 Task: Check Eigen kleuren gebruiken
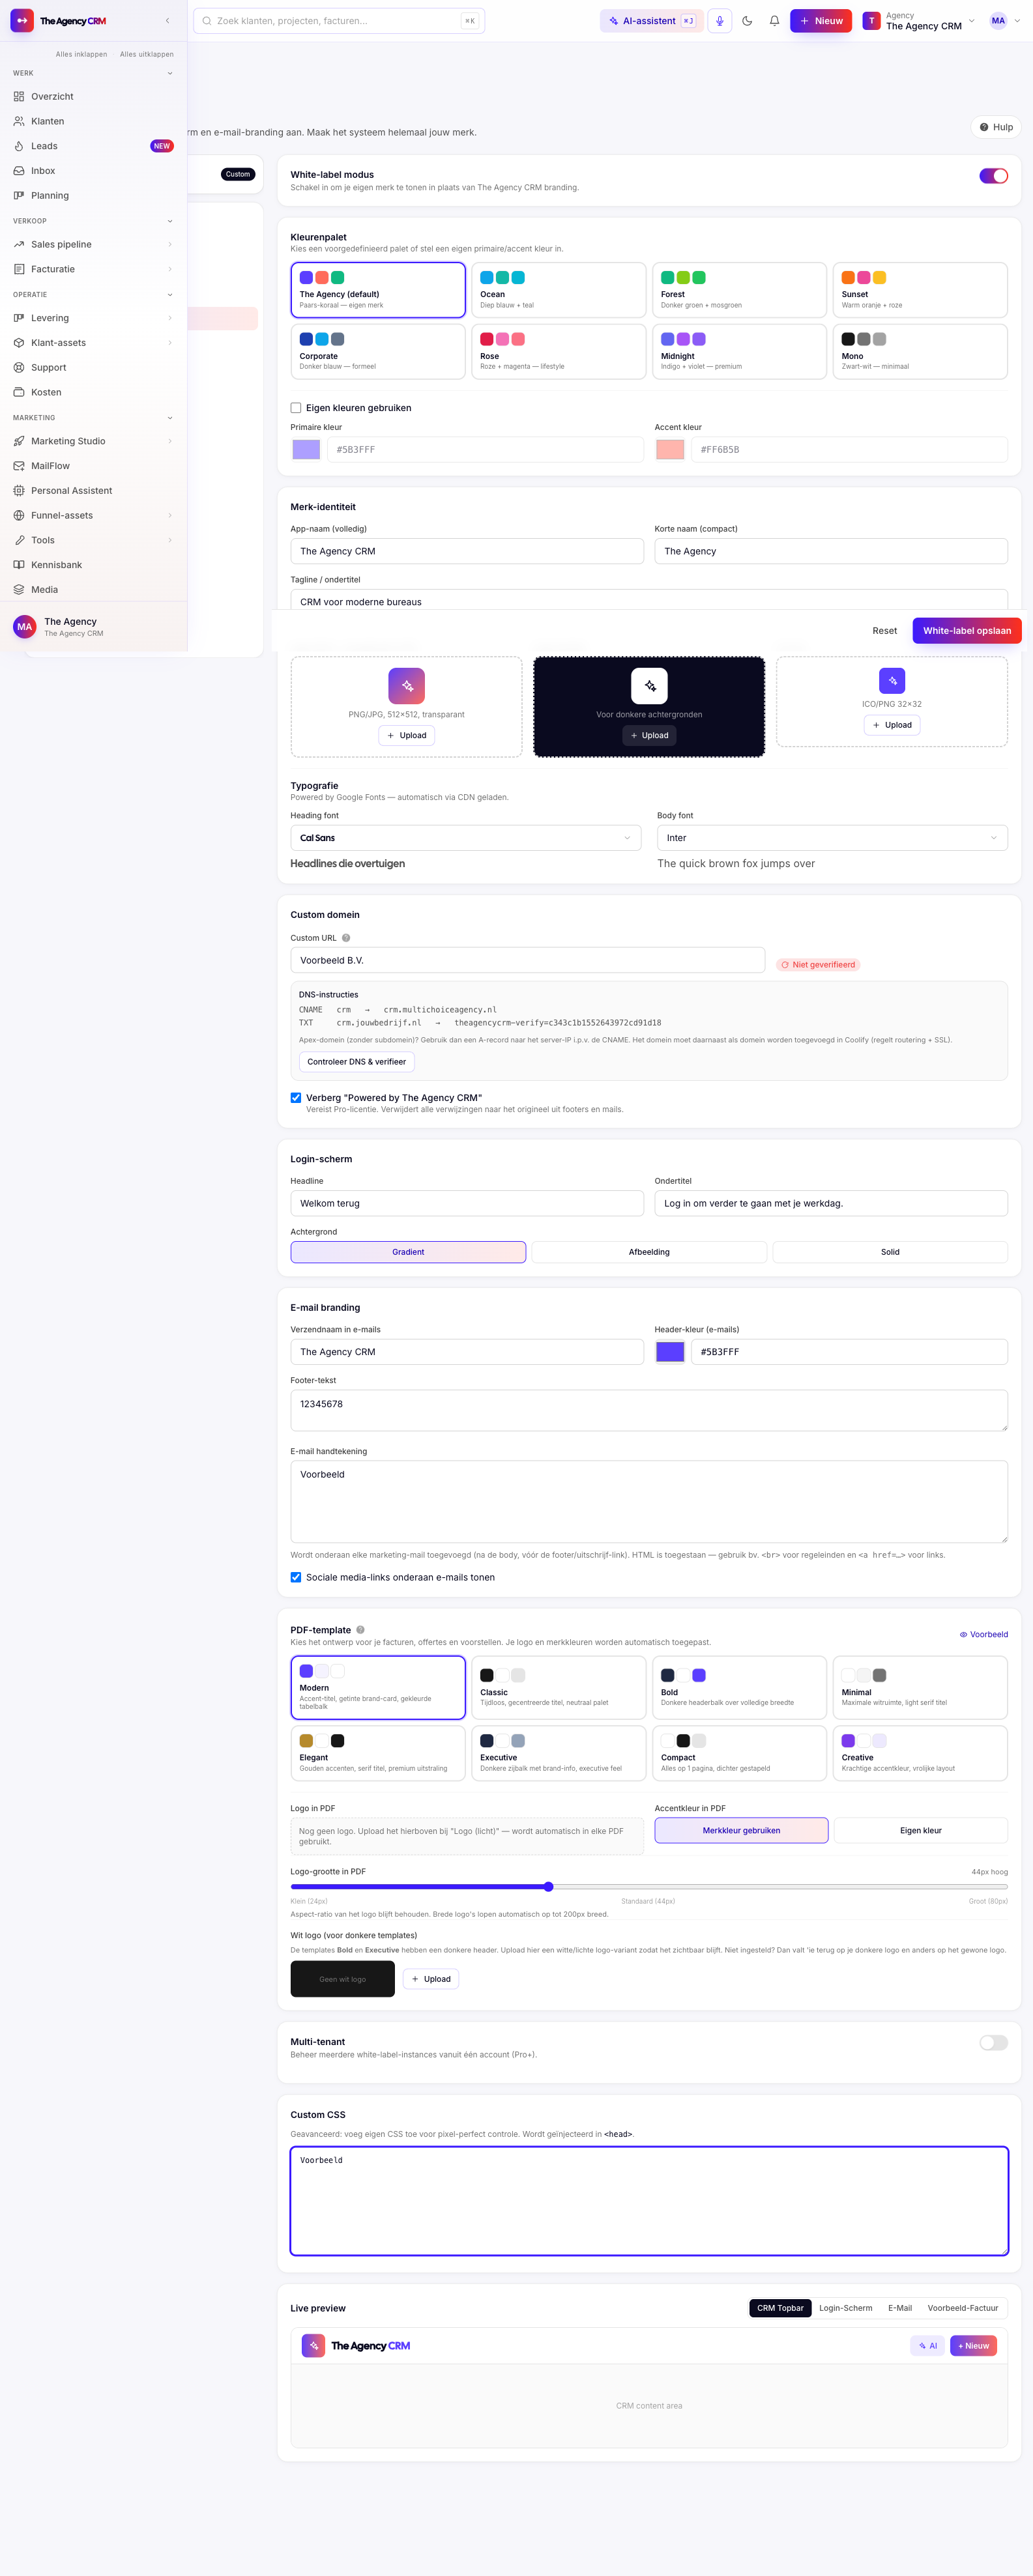(x=296, y=408)
